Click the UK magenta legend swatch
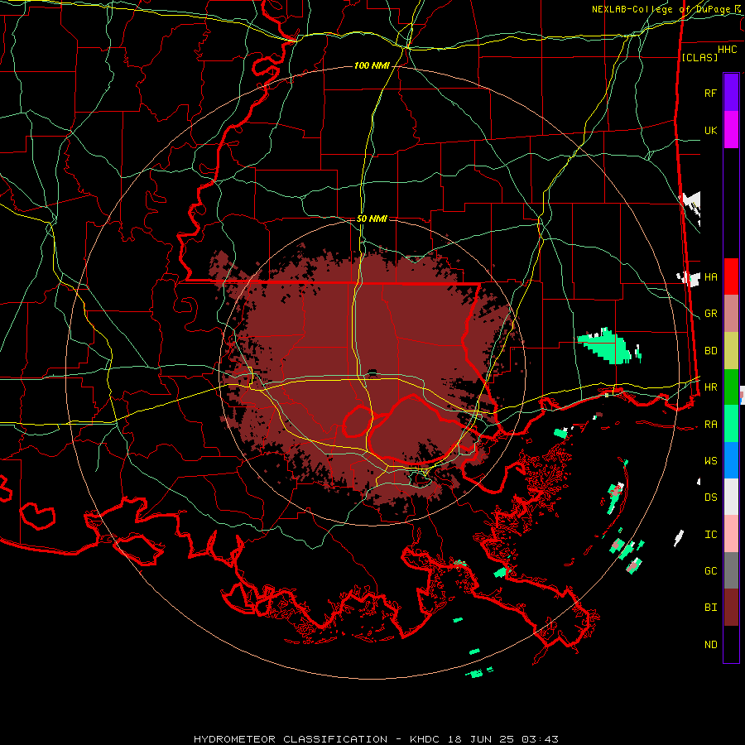The width and height of the screenshot is (745, 745). pyautogui.click(x=731, y=130)
